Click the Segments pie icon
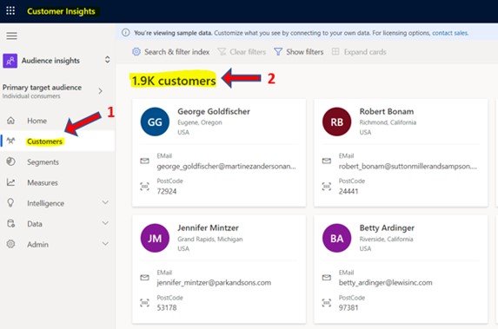Viewport: 498px width, 329px height. point(10,161)
